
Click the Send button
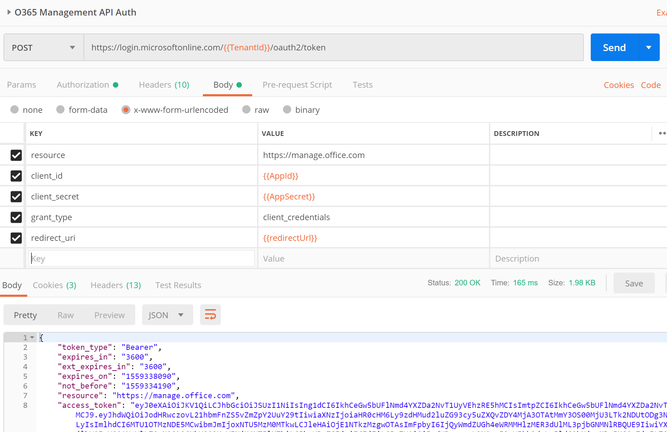click(614, 48)
